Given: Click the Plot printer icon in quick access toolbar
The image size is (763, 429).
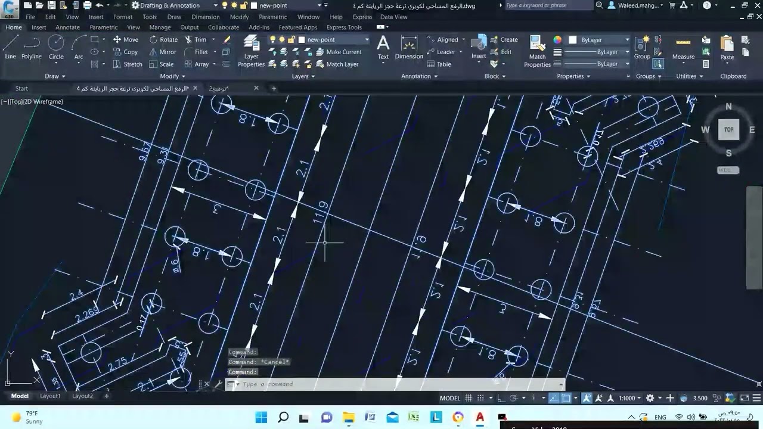Looking at the screenshot, I should click(x=87, y=5).
